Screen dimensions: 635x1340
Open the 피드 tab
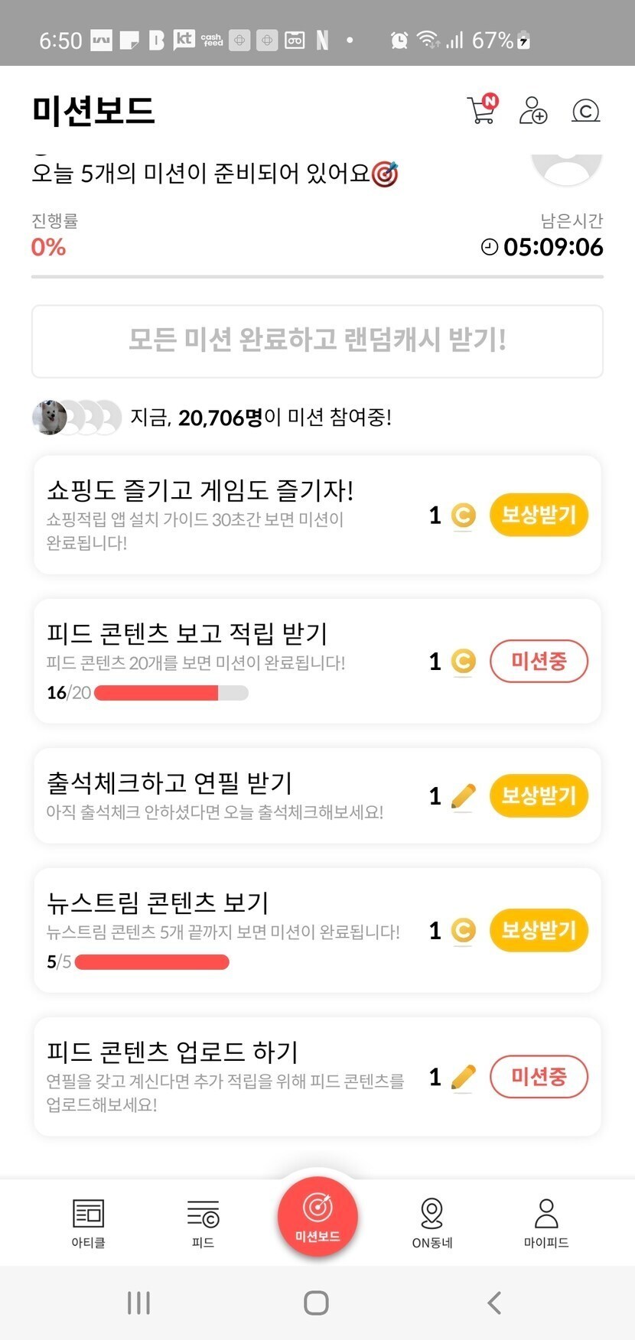pos(203,1223)
